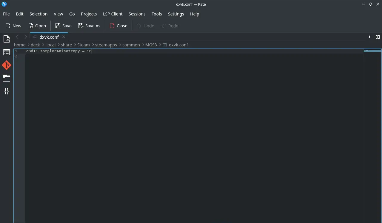Open the Settings menu
The height and width of the screenshot is (223, 382).
(176, 14)
